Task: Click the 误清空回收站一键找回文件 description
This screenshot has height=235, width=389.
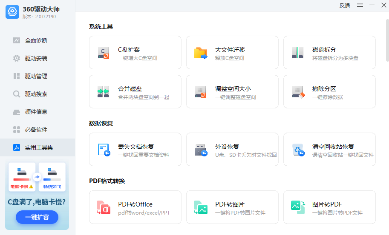Action: [x=343, y=155]
